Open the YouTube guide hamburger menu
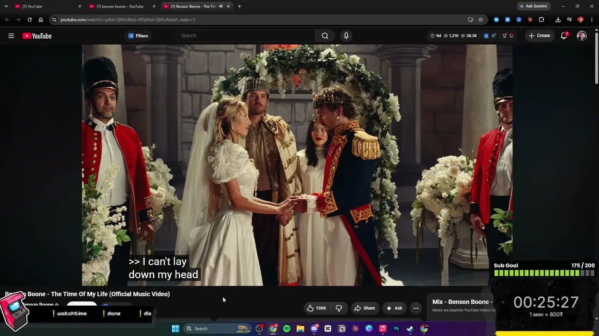 (11, 36)
